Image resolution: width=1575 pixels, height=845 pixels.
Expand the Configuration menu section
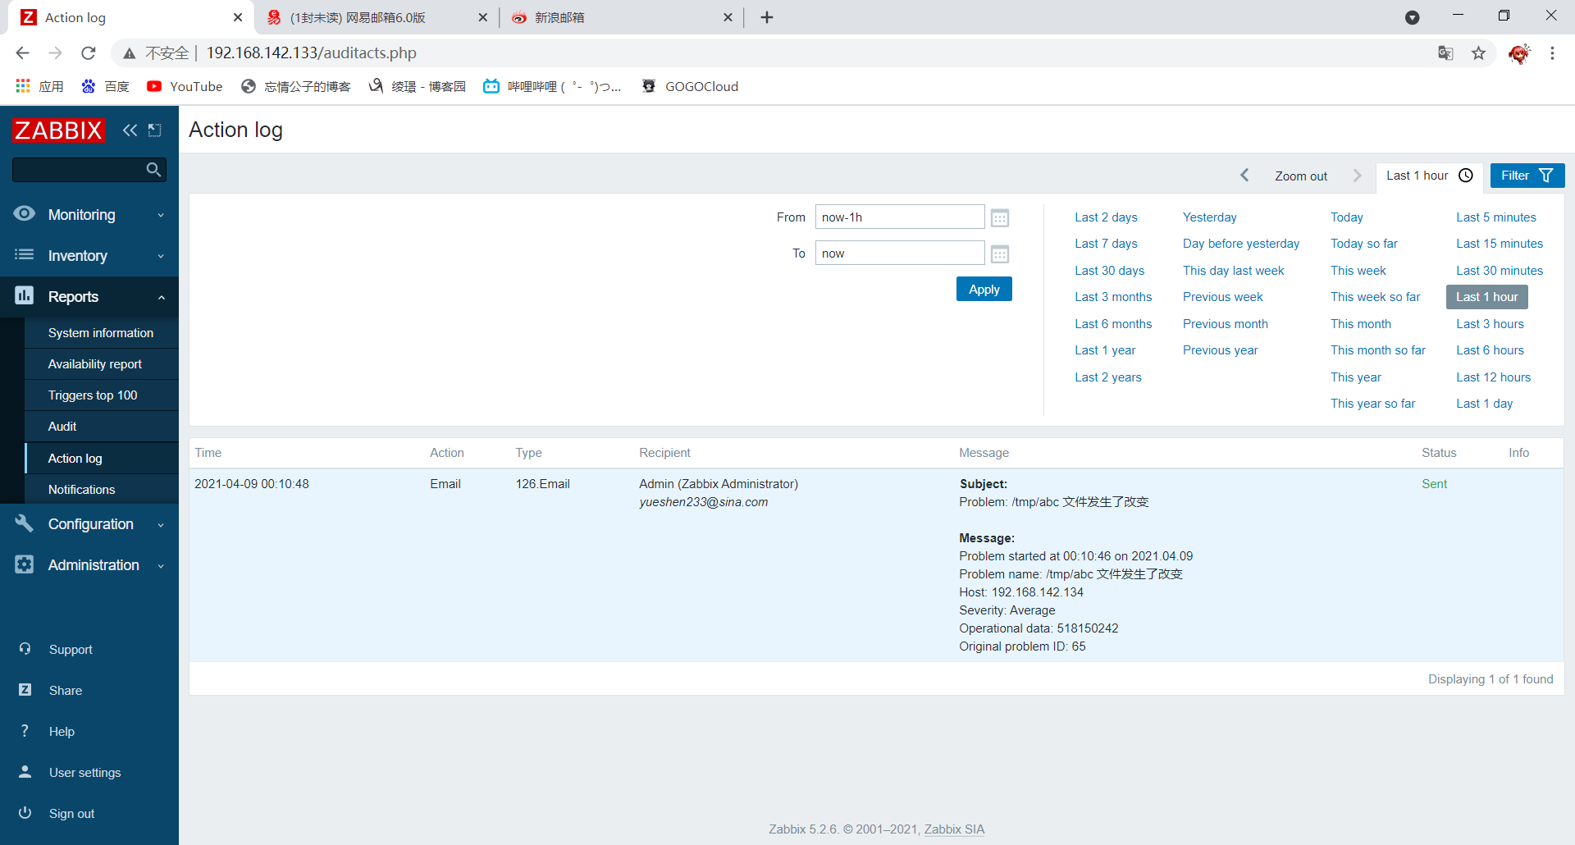tap(89, 523)
